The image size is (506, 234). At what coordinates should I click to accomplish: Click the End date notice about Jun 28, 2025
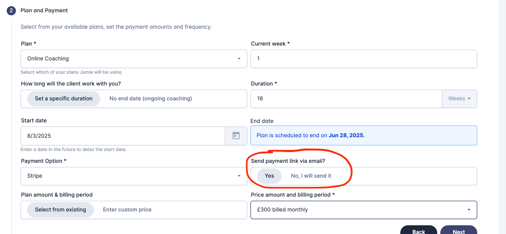(364, 136)
